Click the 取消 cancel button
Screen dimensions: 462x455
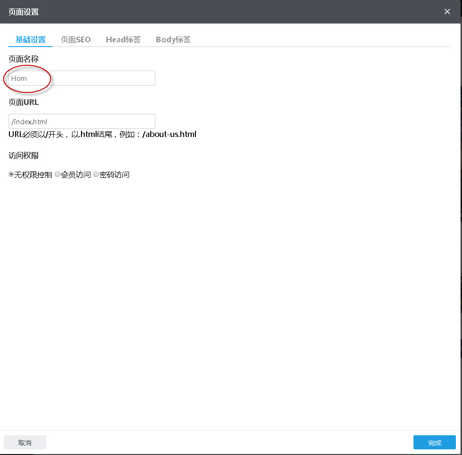point(24,442)
